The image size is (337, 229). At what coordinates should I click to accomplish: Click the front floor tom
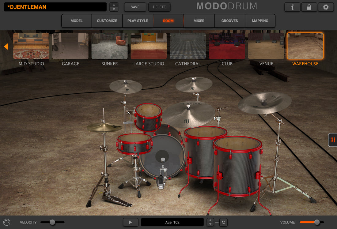238,166
